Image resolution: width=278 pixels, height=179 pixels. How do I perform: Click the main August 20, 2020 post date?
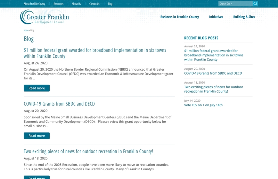[x=36, y=111]
